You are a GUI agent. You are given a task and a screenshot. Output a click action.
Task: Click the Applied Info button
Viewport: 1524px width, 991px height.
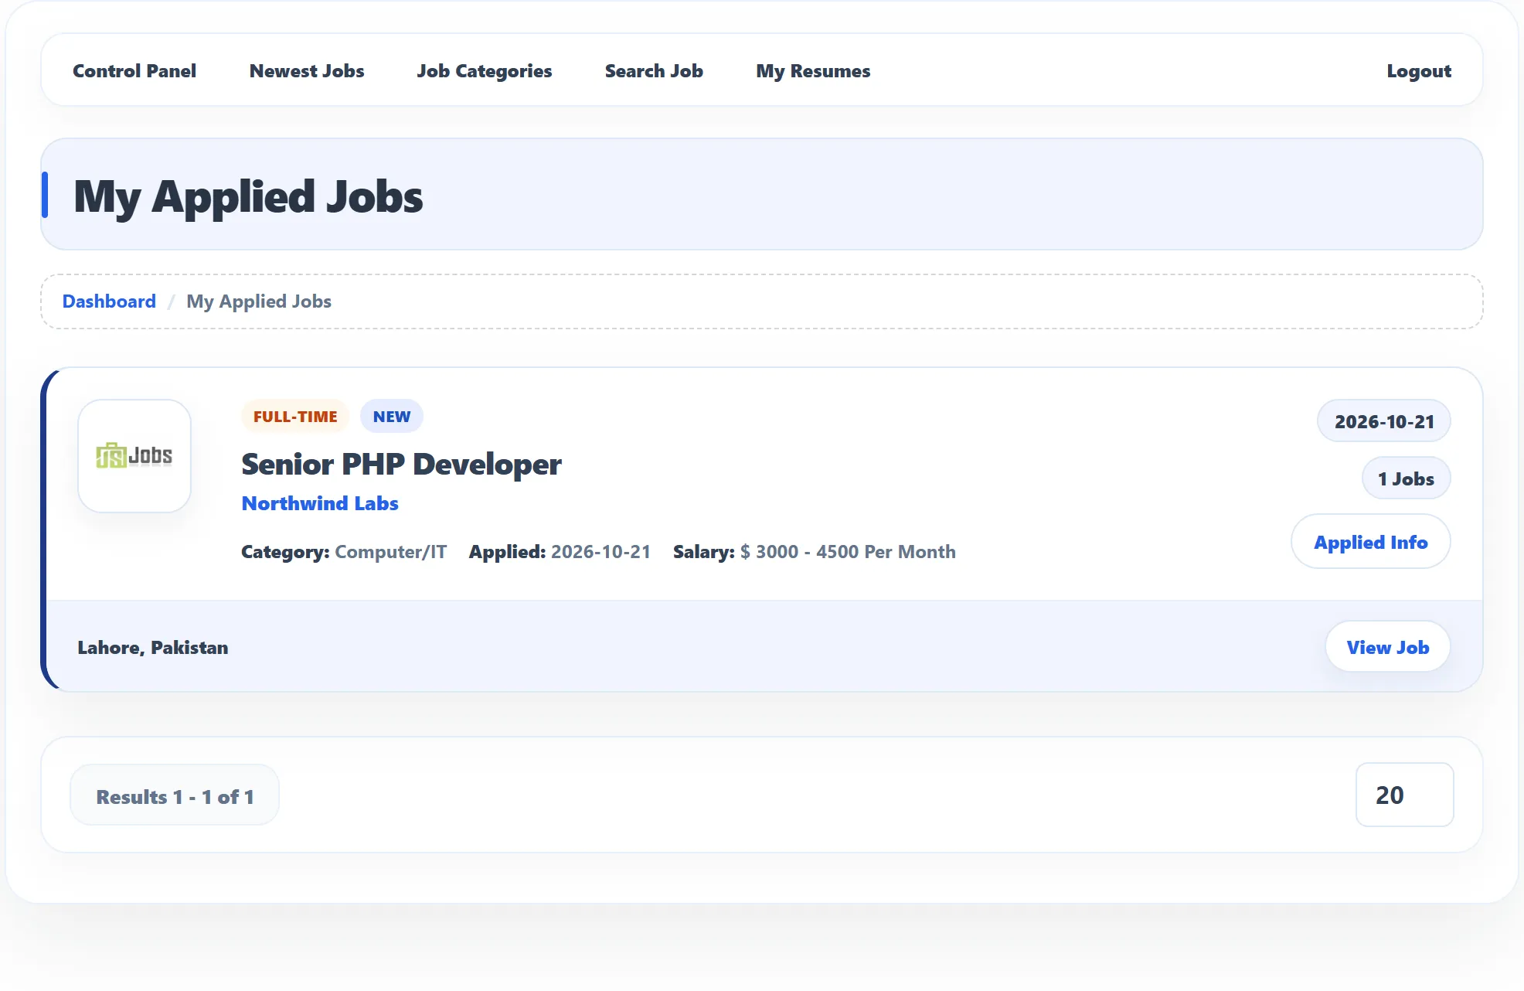1371,542
